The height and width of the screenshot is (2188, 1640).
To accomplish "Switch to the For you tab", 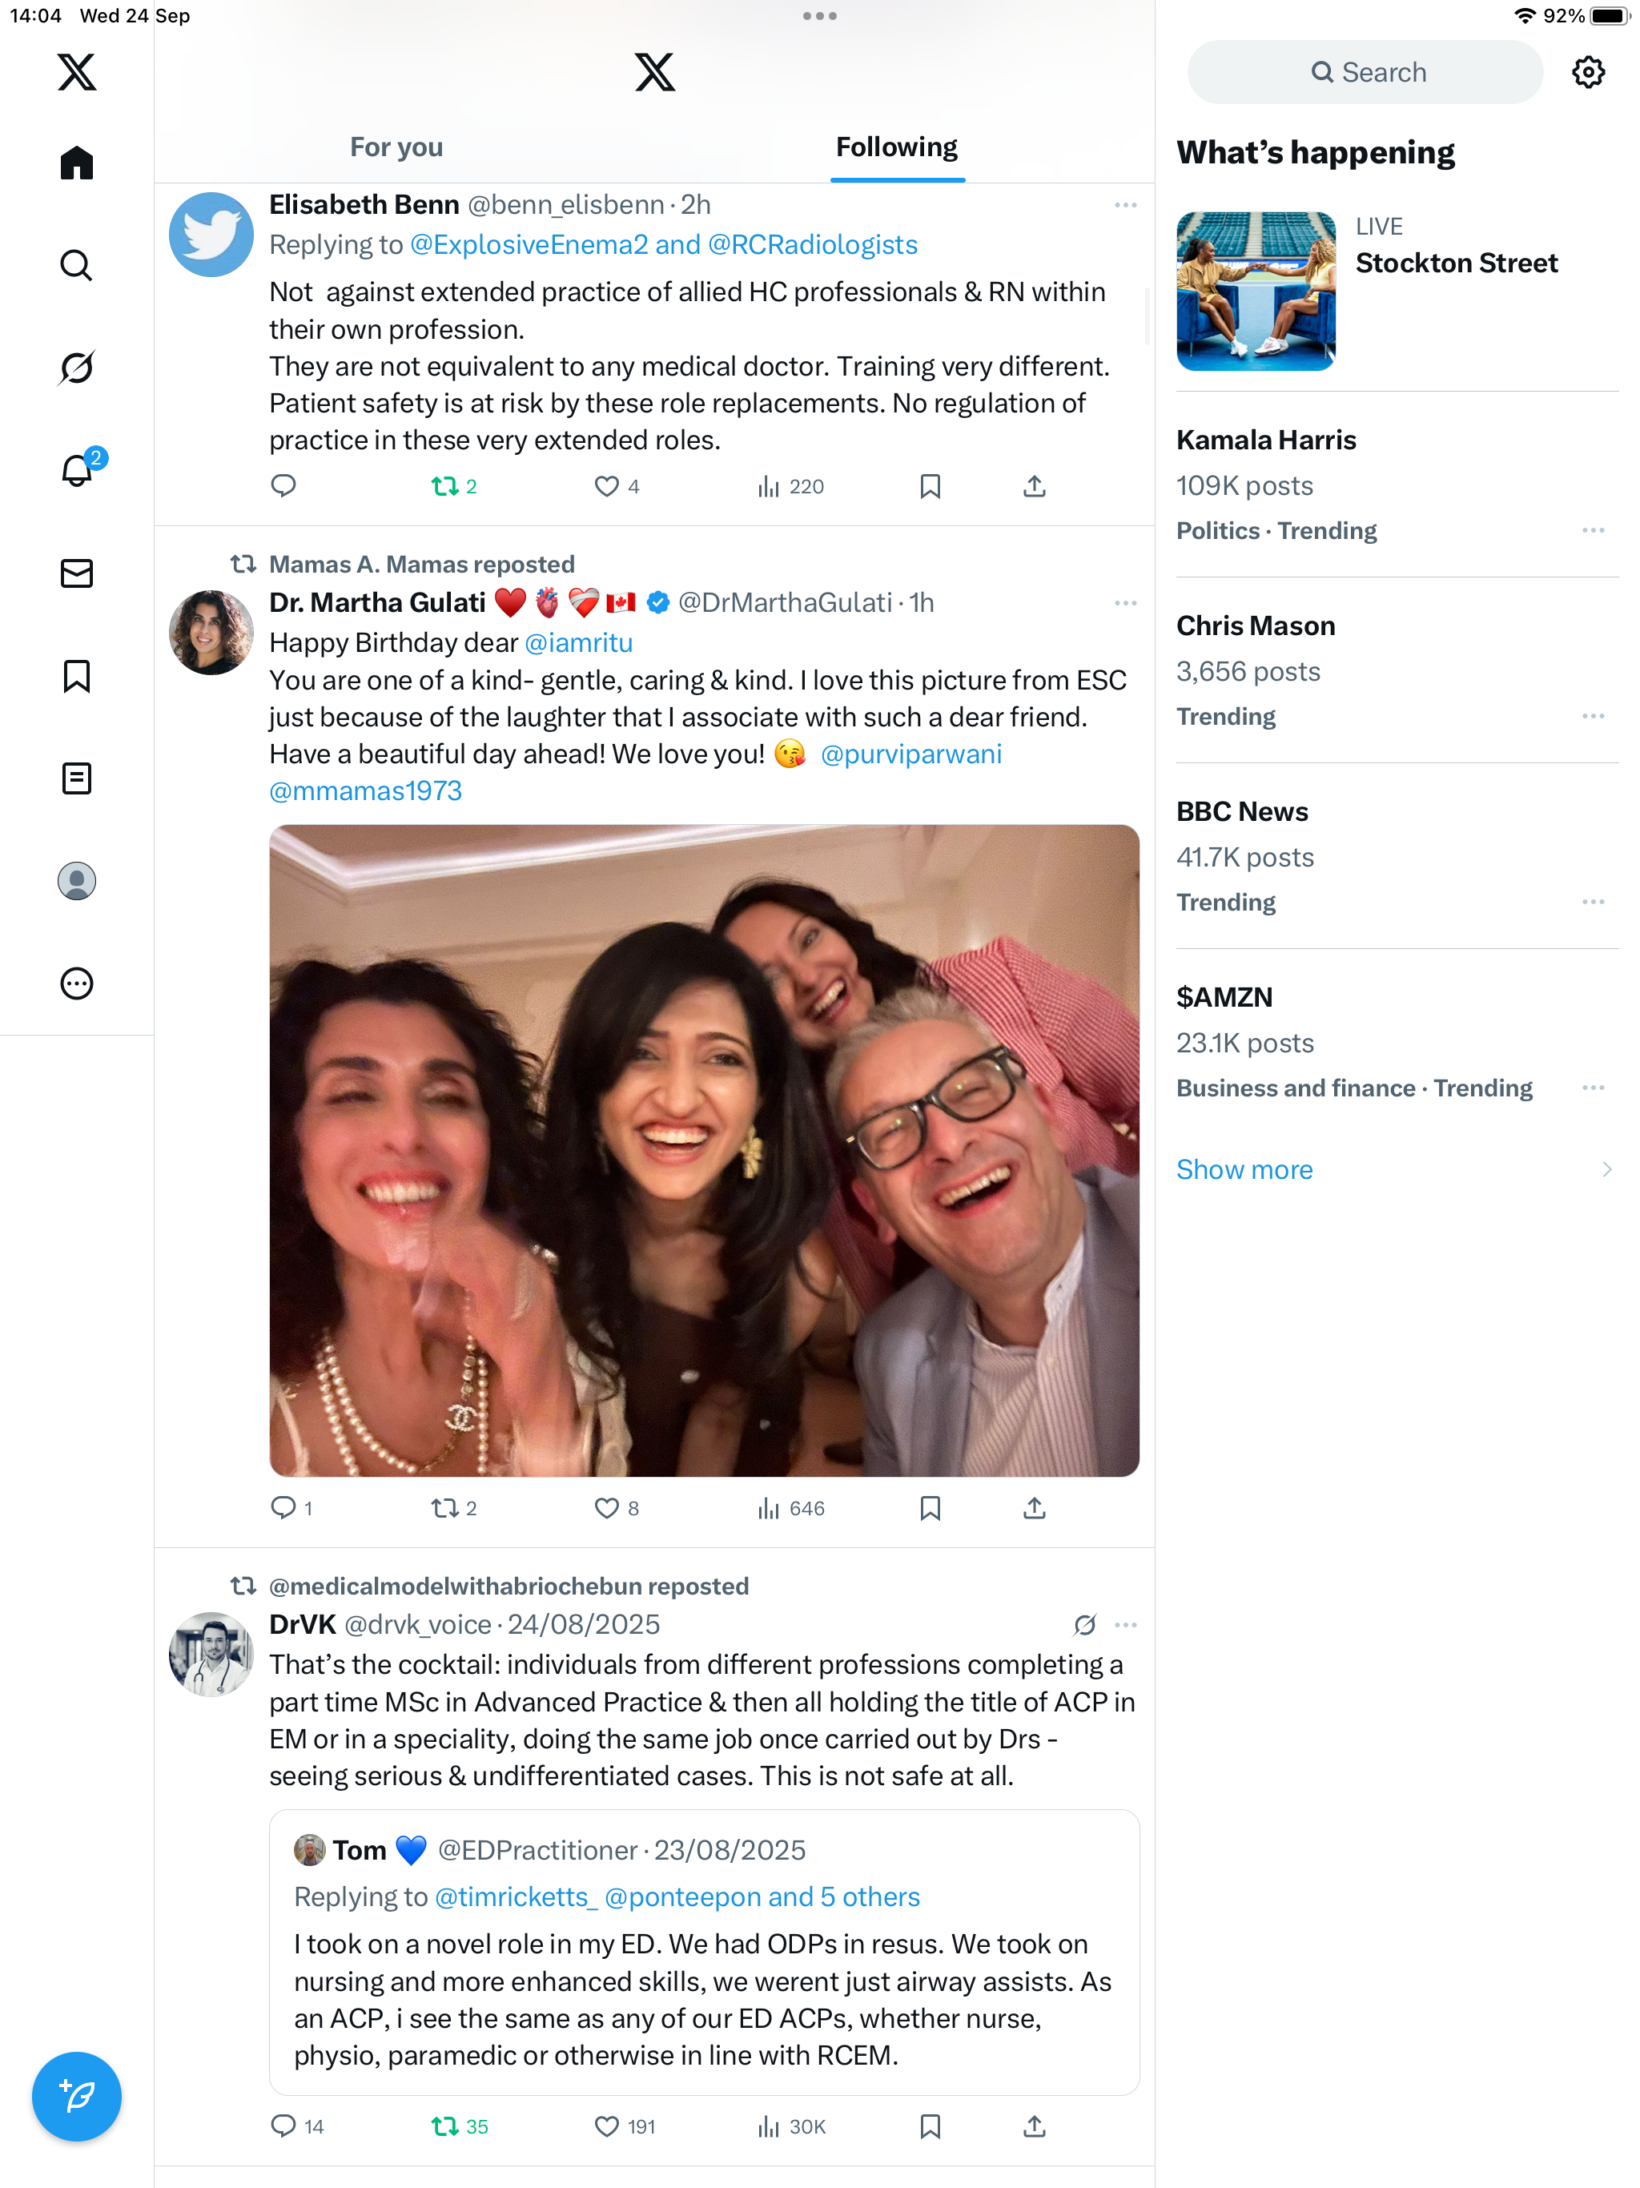I will (x=396, y=147).
